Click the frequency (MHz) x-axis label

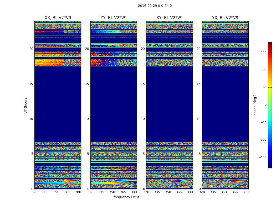pos(127,197)
